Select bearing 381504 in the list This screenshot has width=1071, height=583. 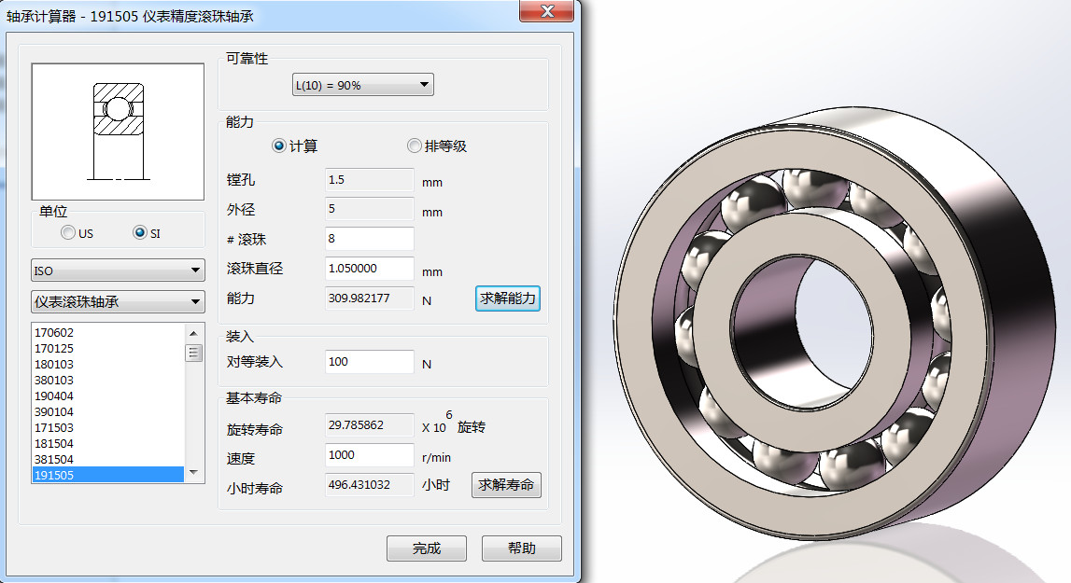[108, 460]
